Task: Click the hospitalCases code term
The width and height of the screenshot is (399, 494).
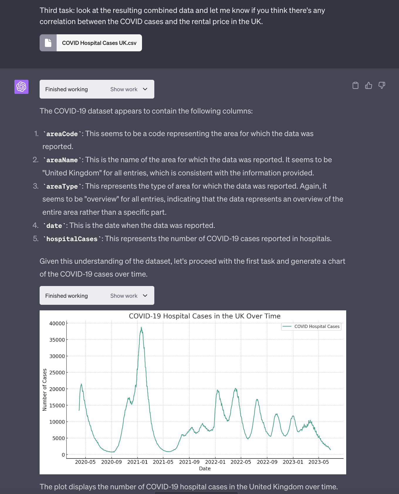Action: pos(72,239)
